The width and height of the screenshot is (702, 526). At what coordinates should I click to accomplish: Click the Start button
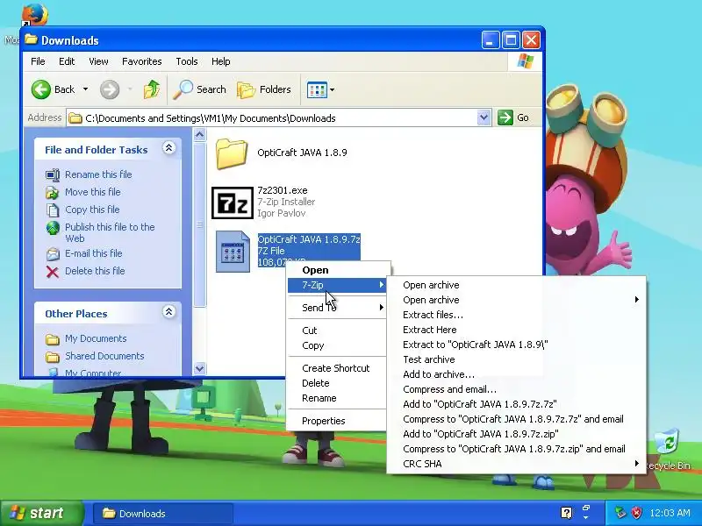click(41, 513)
